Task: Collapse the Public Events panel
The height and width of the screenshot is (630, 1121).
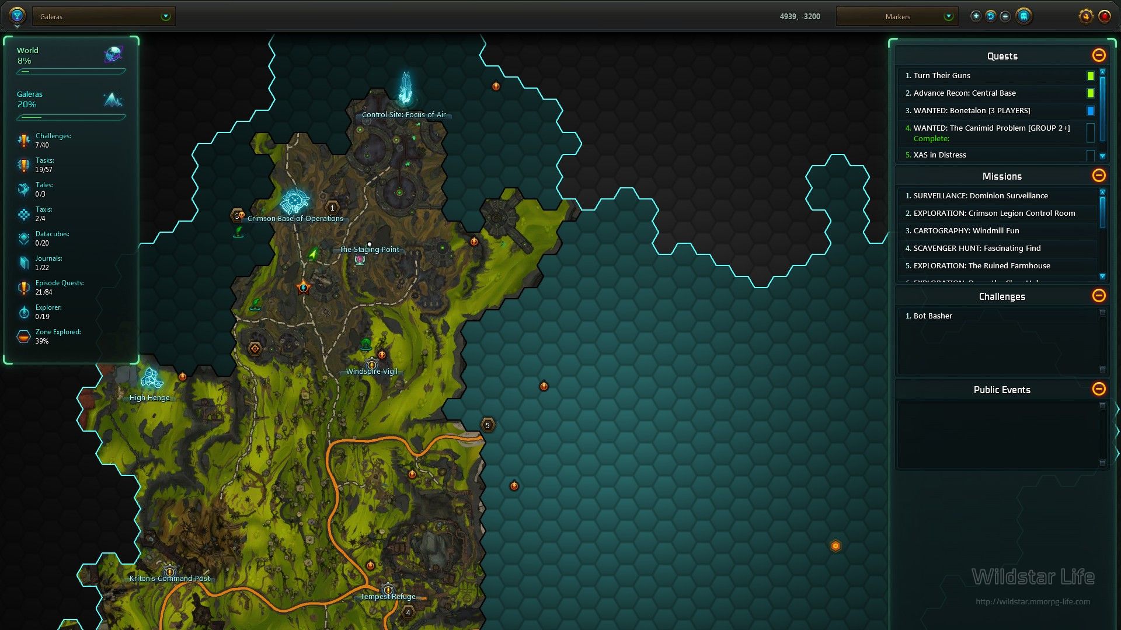Action: pos(1099,389)
